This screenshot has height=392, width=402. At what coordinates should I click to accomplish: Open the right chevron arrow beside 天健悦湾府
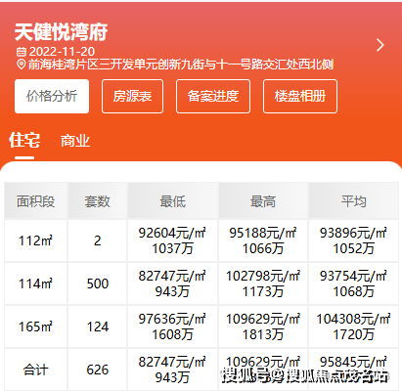[380, 45]
